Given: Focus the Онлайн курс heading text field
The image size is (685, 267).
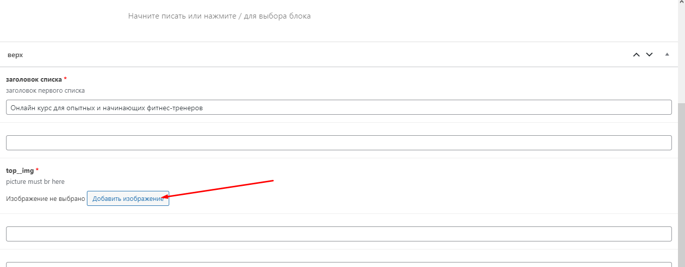Looking at the screenshot, I should [x=338, y=107].
